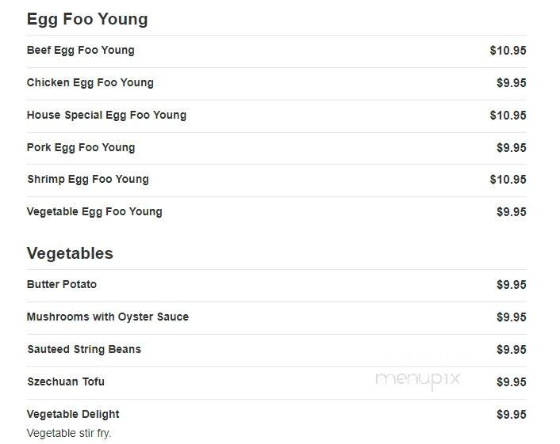Click the Shrimp Egg Foo Young $10.95 price
The width and height of the screenshot is (560, 444).
(508, 180)
